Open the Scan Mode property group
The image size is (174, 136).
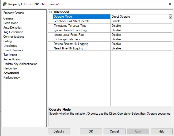(x=11, y=23)
